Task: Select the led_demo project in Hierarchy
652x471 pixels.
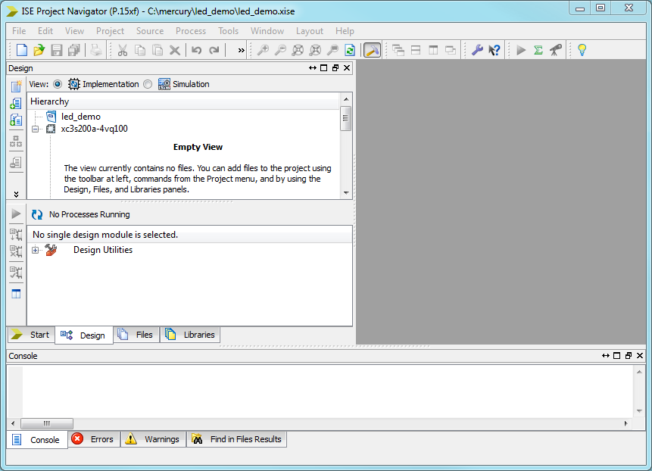Action: coord(81,117)
